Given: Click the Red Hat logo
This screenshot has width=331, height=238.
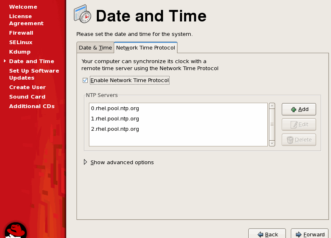Looking at the screenshot, I should coord(16,230).
